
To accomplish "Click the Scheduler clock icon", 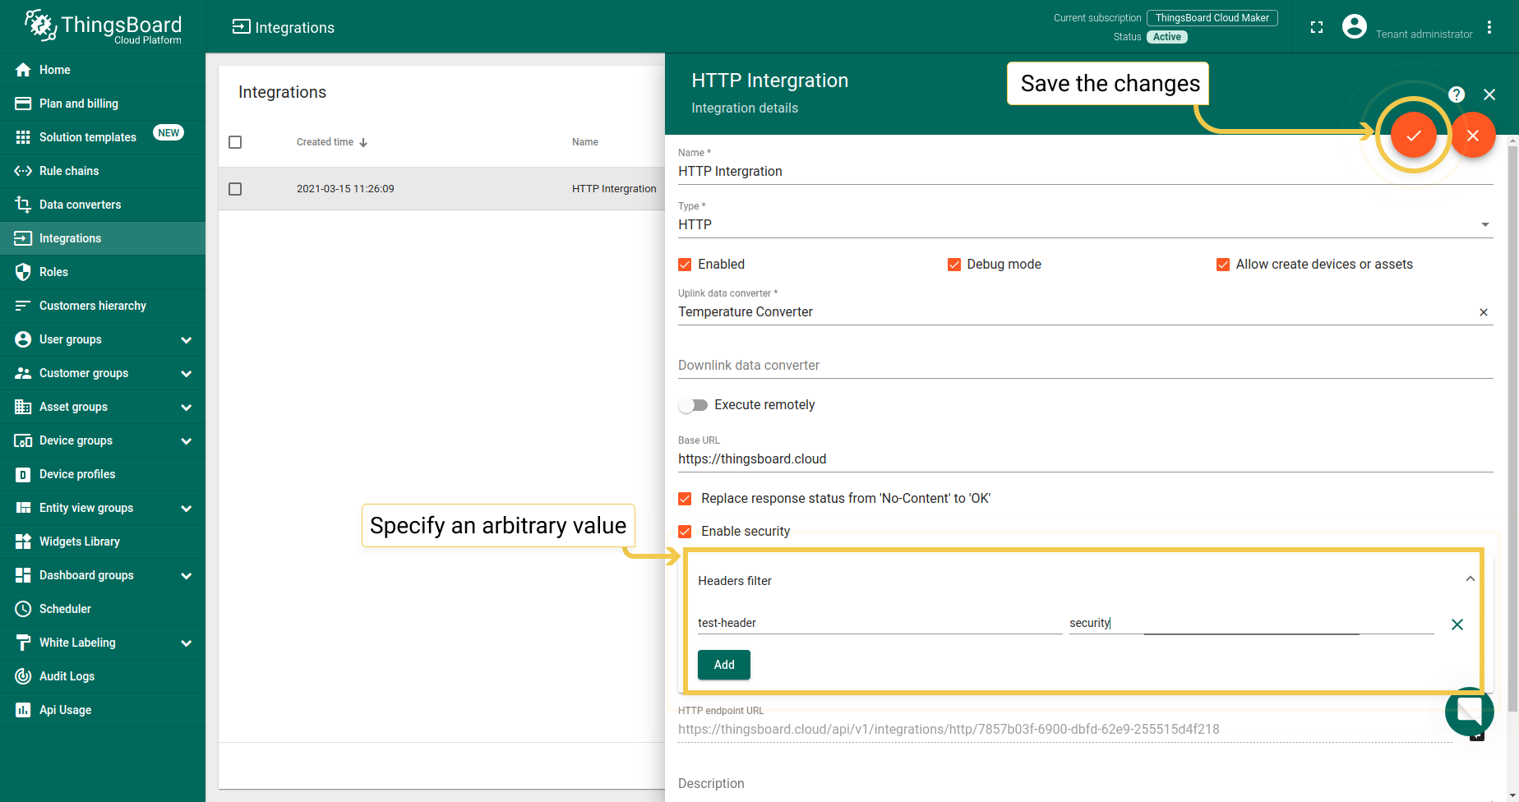I will coord(23,609).
